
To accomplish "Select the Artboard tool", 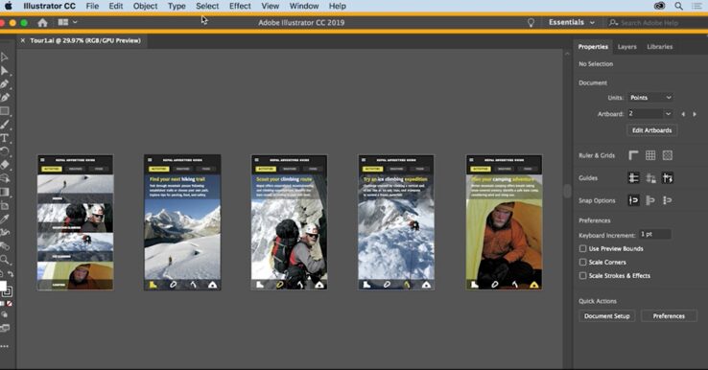I will coord(5,206).
